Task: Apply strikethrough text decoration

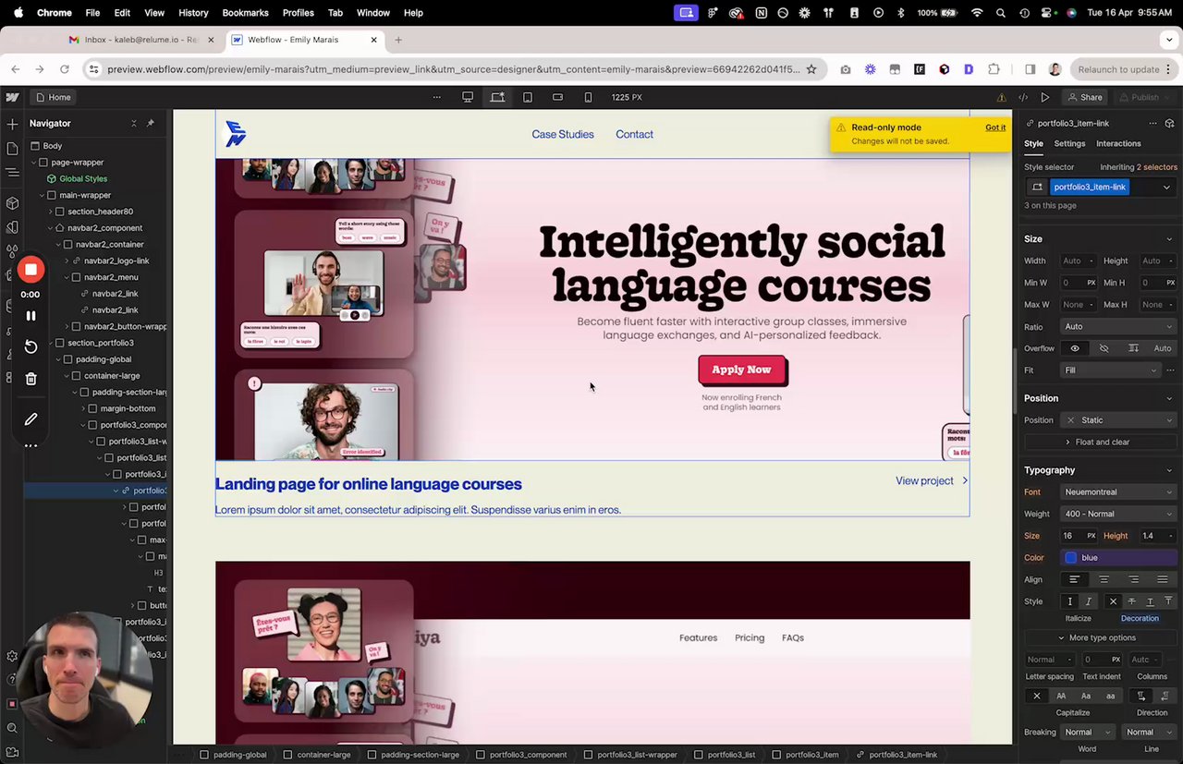Action: point(1132,601)
